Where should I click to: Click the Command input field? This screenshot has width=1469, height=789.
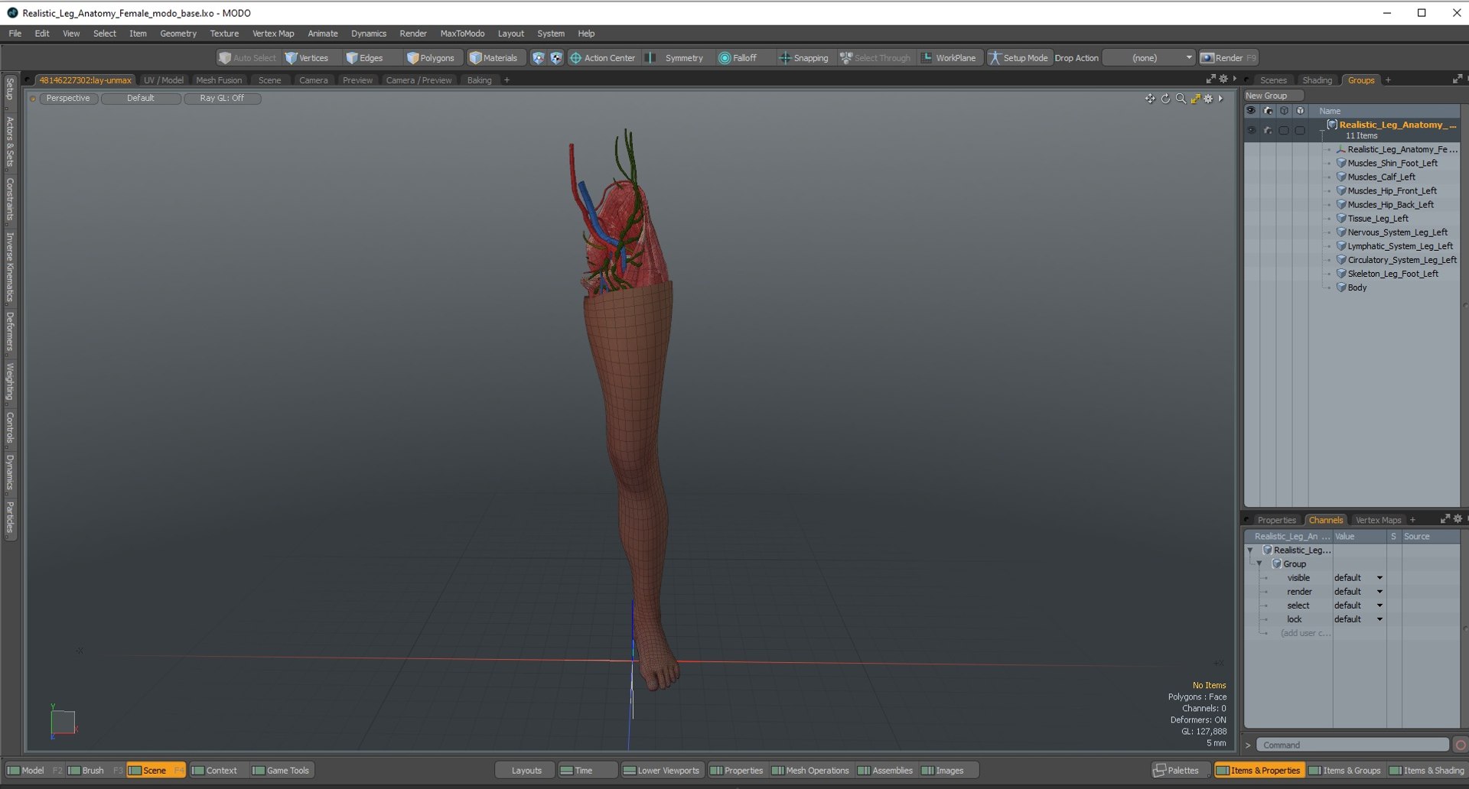pos(1353,745)
